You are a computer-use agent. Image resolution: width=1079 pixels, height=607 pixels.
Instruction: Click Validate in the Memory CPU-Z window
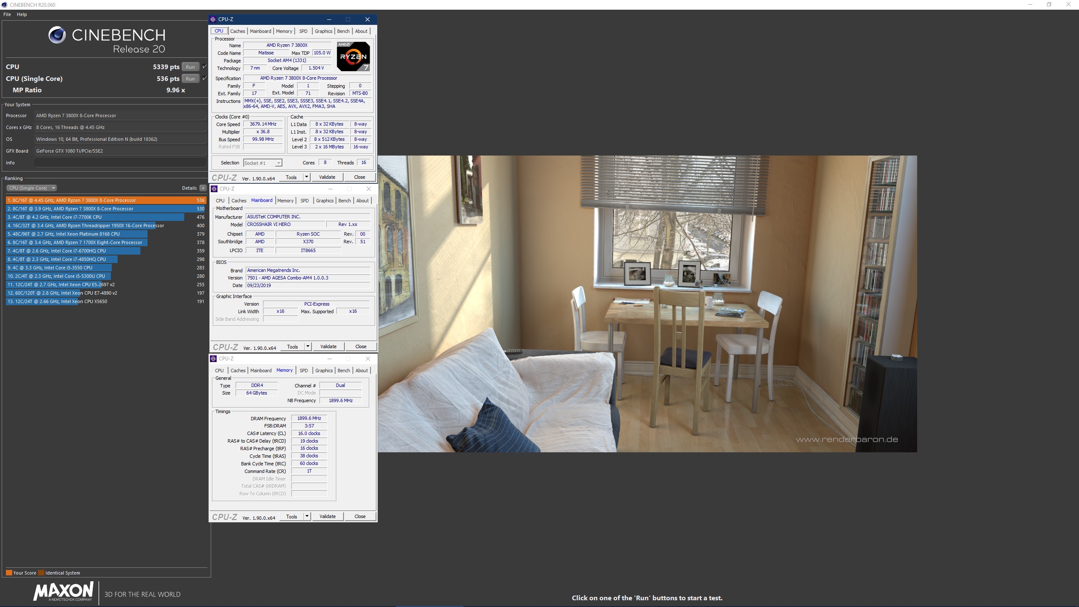click(x=327, y=516)
